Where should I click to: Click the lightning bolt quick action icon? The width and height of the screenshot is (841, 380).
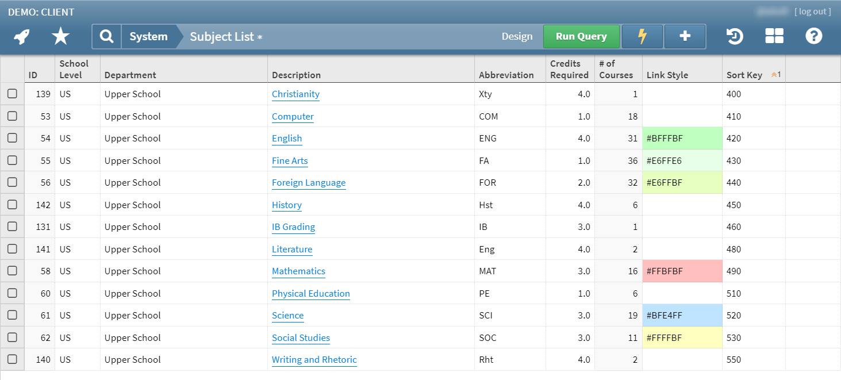point(642,37)
